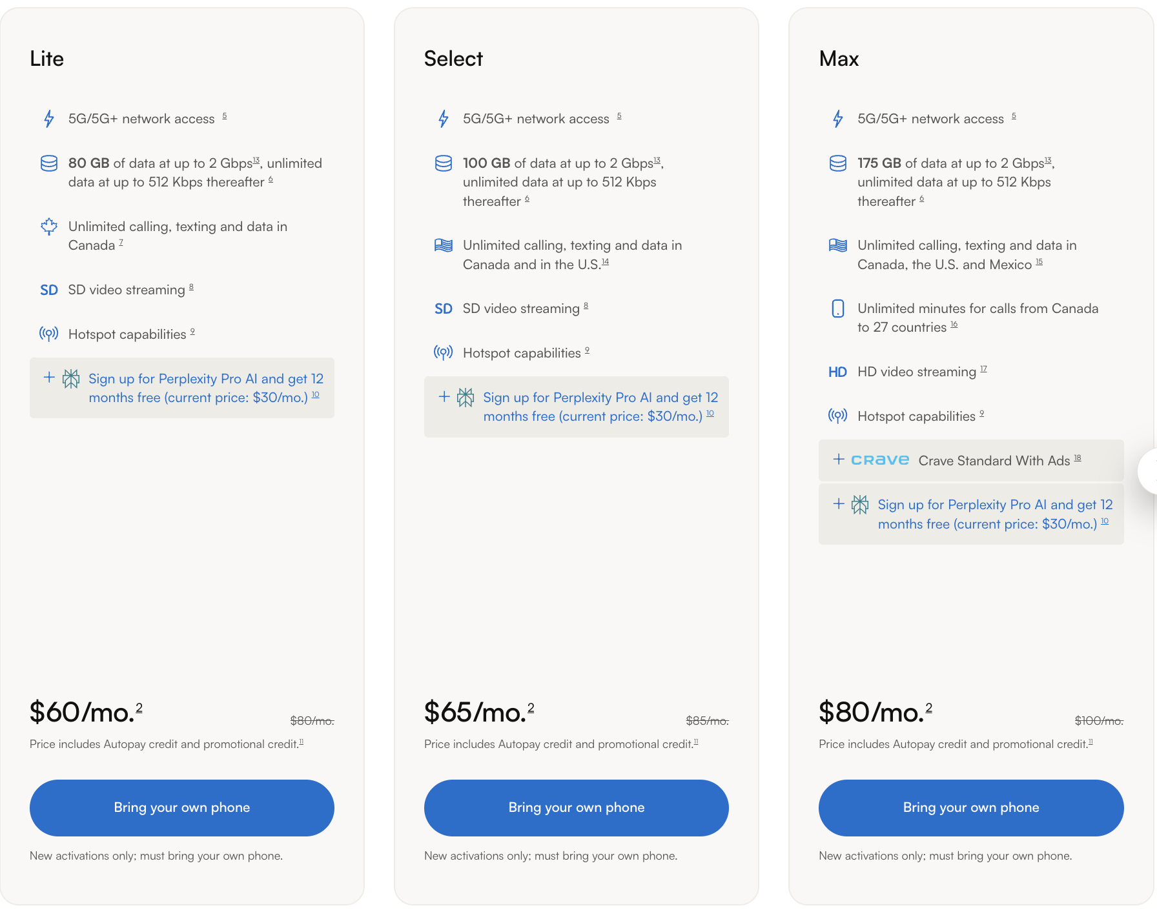
Task: Choose Bring your own phone for Select
Action: point(577,808)
